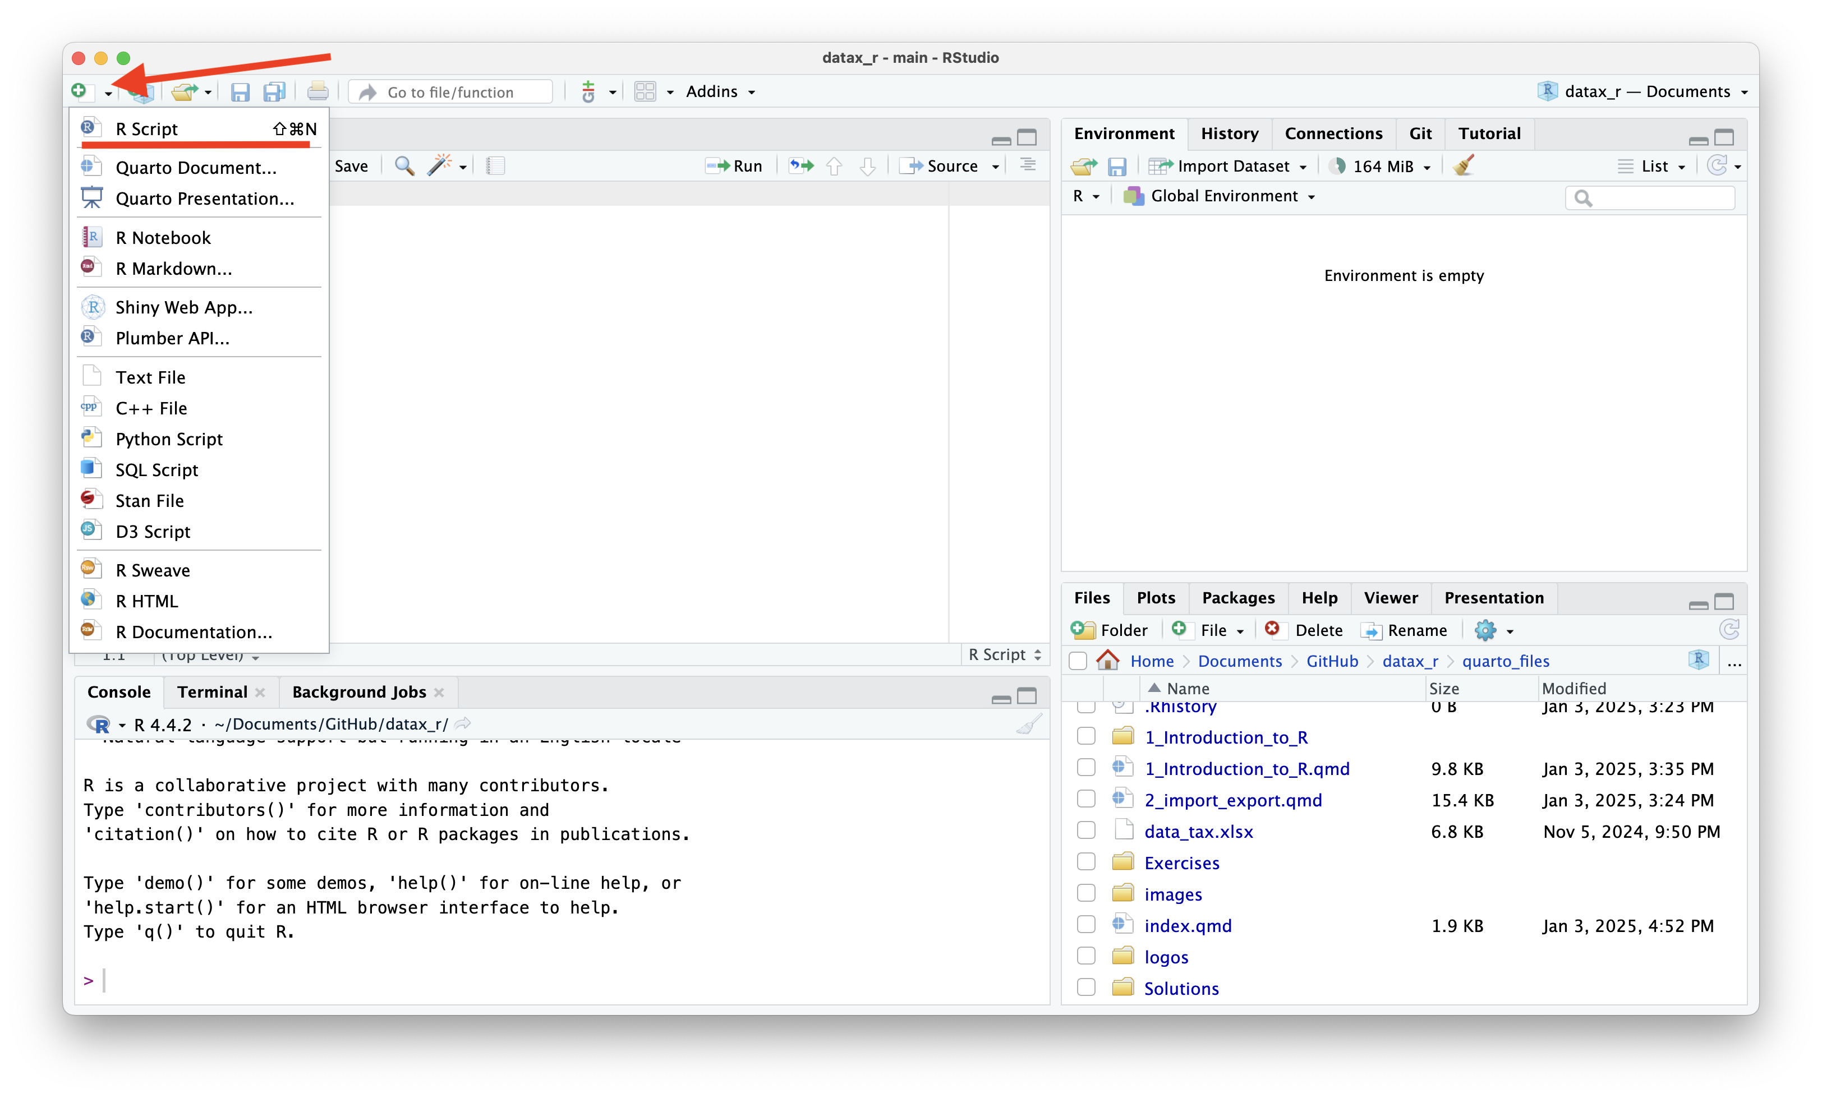Image resolution: width=1822 pixels, height=1098 pixels.
Task: Switch to the Packages tab
Action: click(x=1238, y=597)
